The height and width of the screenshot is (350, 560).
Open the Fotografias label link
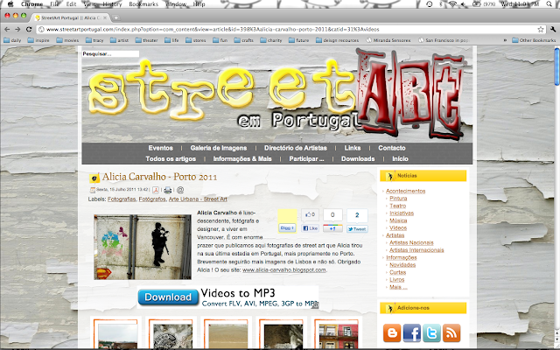[122, 199]
